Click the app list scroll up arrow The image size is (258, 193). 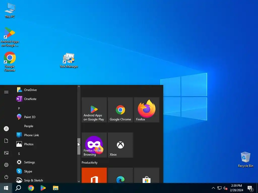(79, 86)
